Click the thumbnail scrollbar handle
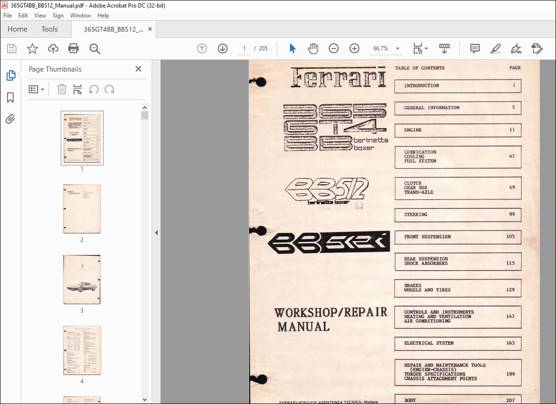 click(x=145, y=115)
